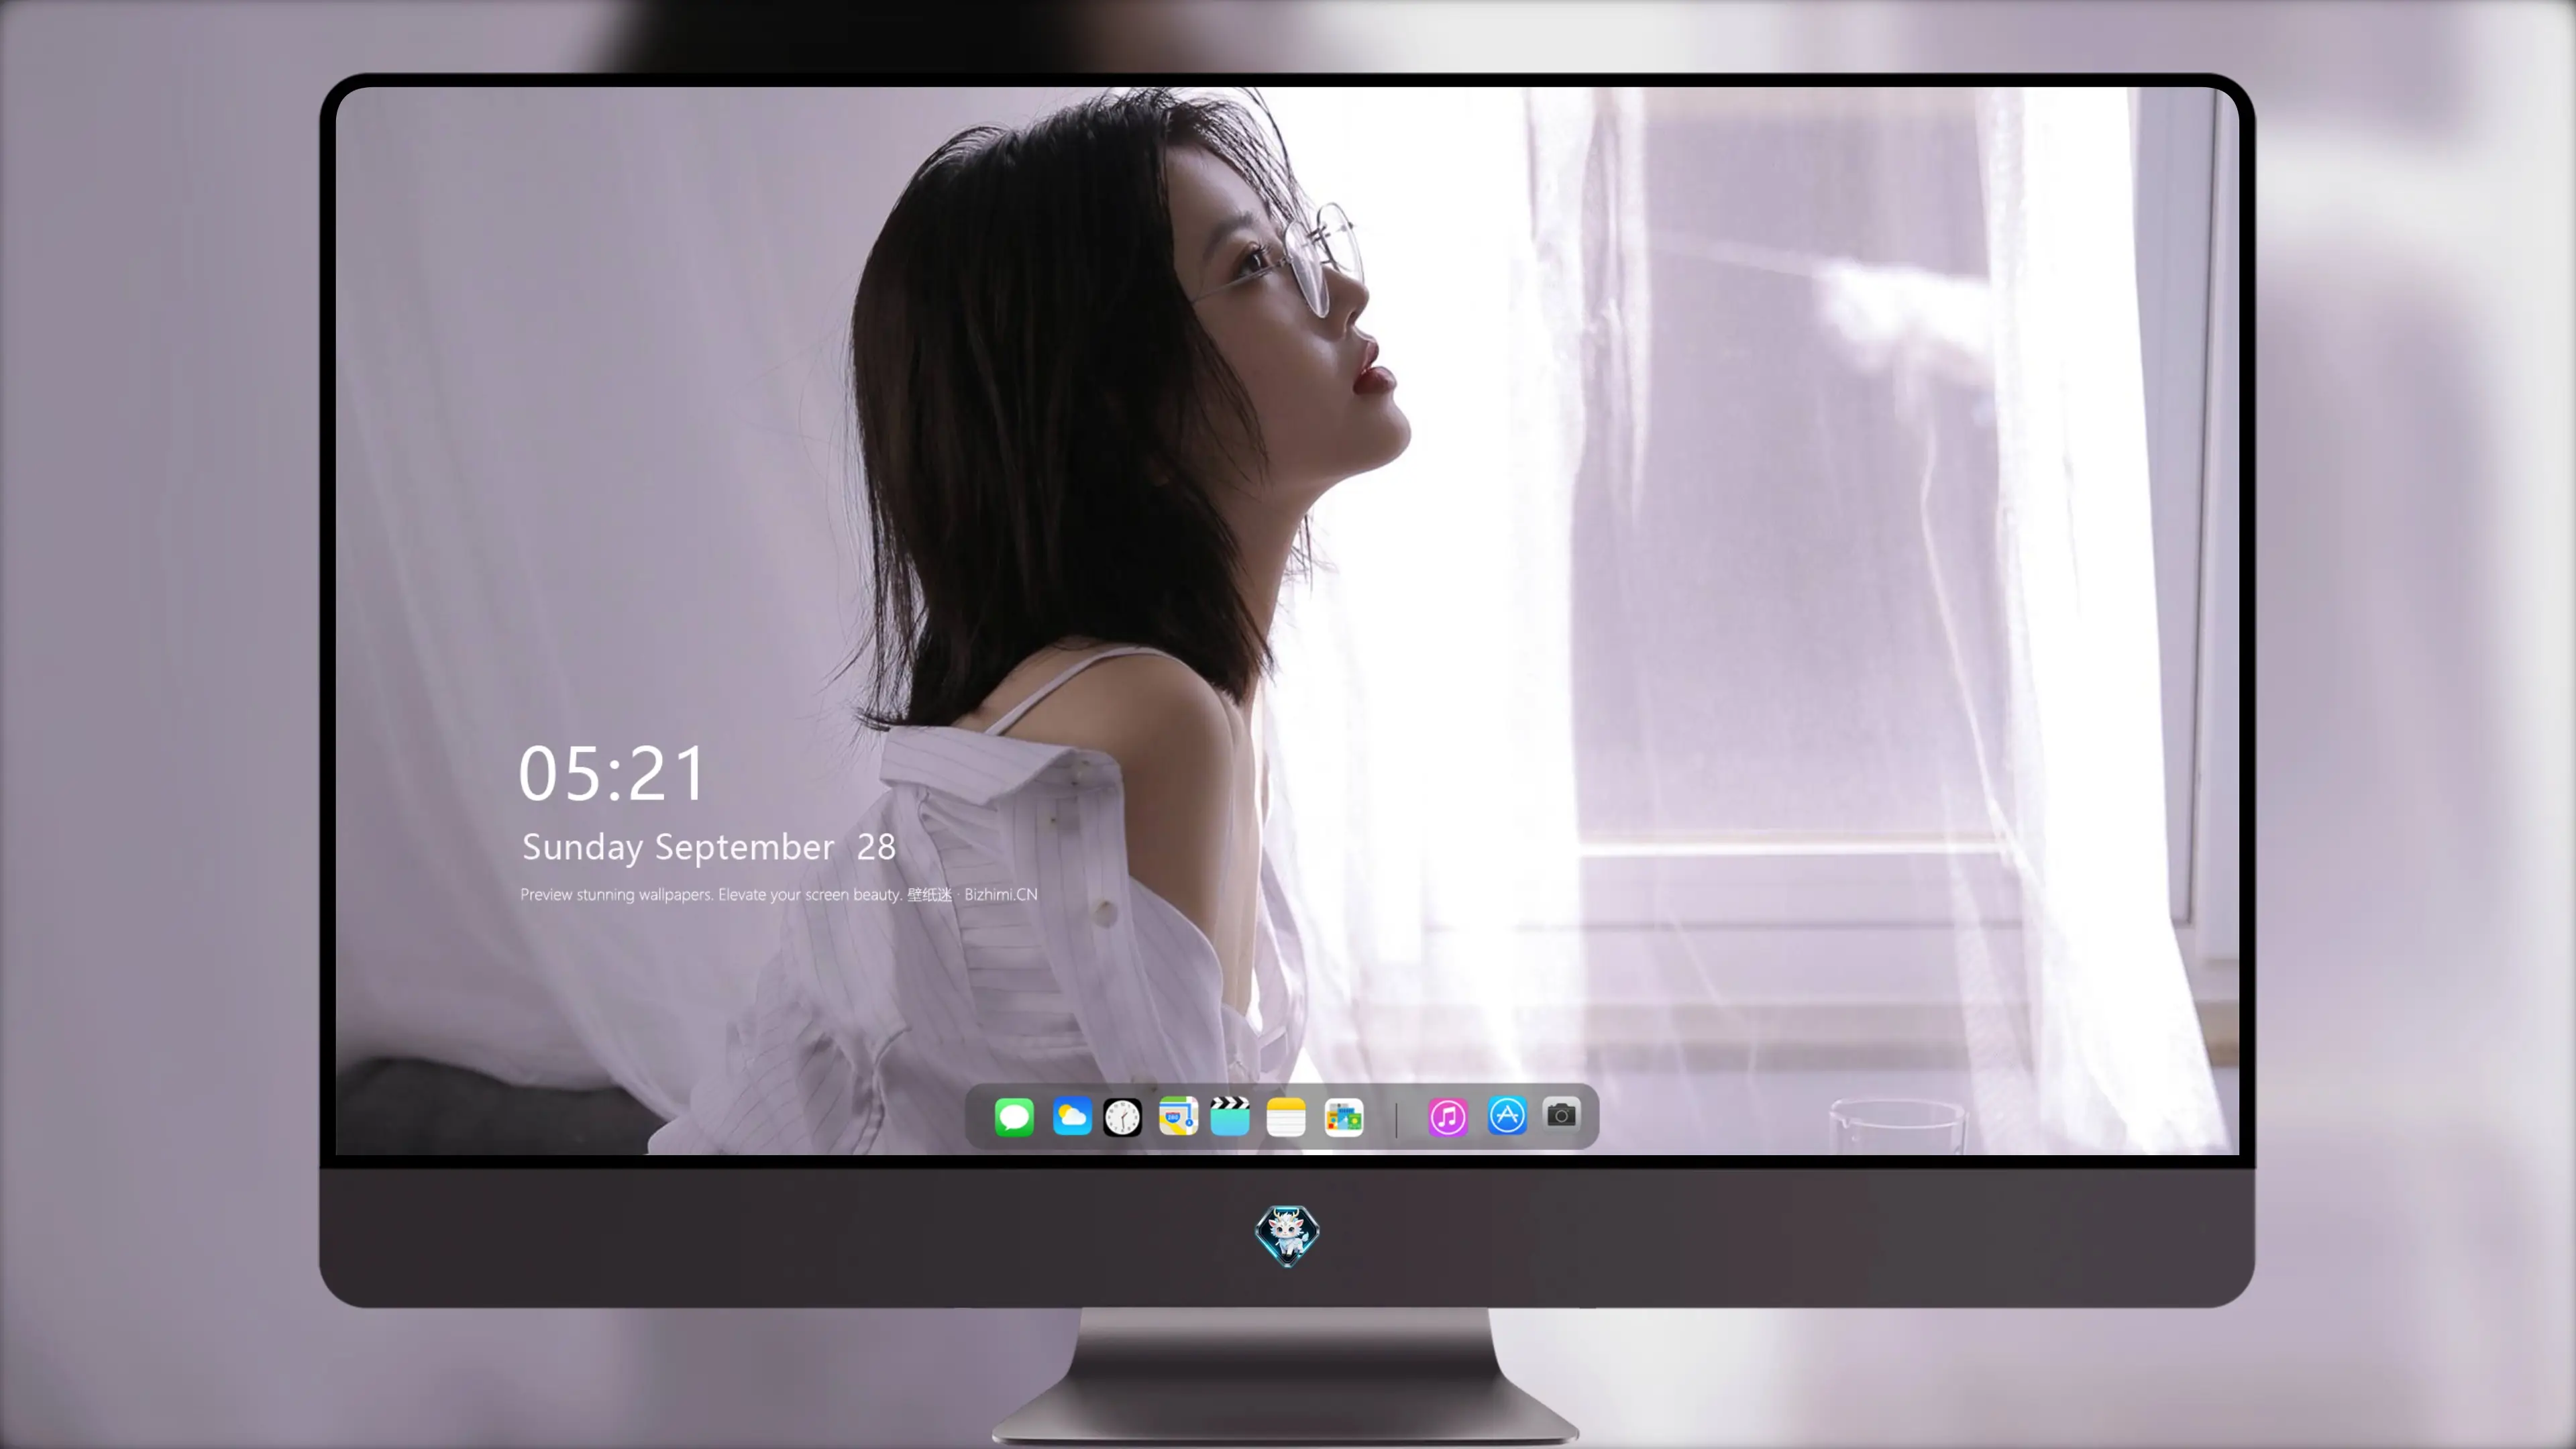Viewport: 2576px width, 1449px height.
Task: Launch the blue App Store icon
Action: point(1507,1116)
